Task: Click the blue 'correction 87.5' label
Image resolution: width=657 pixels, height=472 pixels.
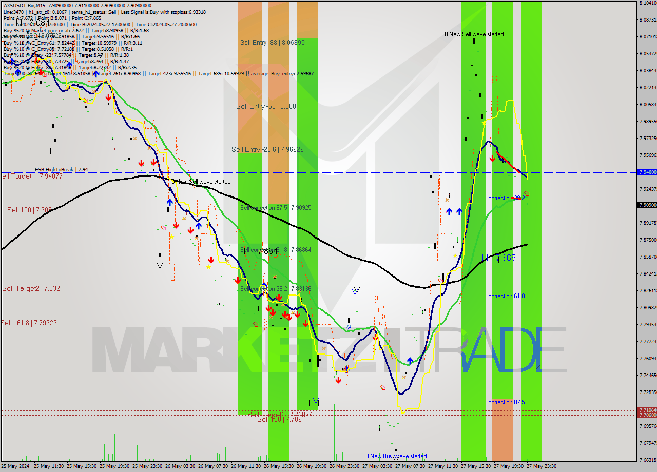Action: [x=506, y=402]
